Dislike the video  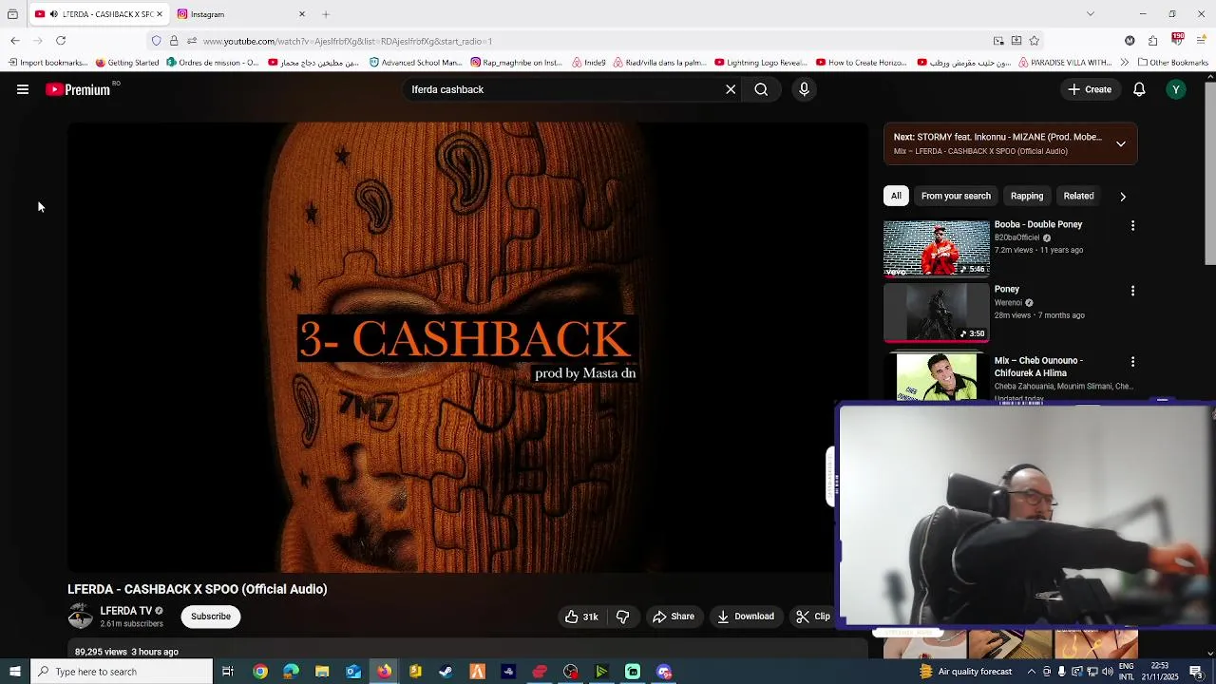point(623,617)
